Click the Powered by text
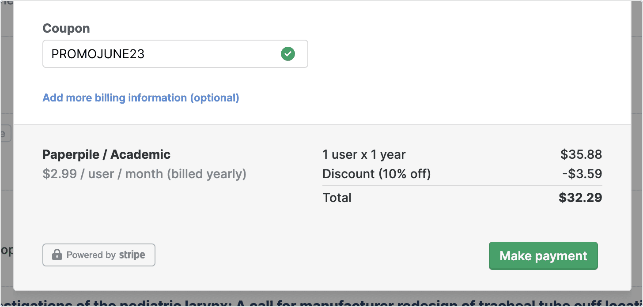Viewport: 643px width, 307px height. coord(91,255)
